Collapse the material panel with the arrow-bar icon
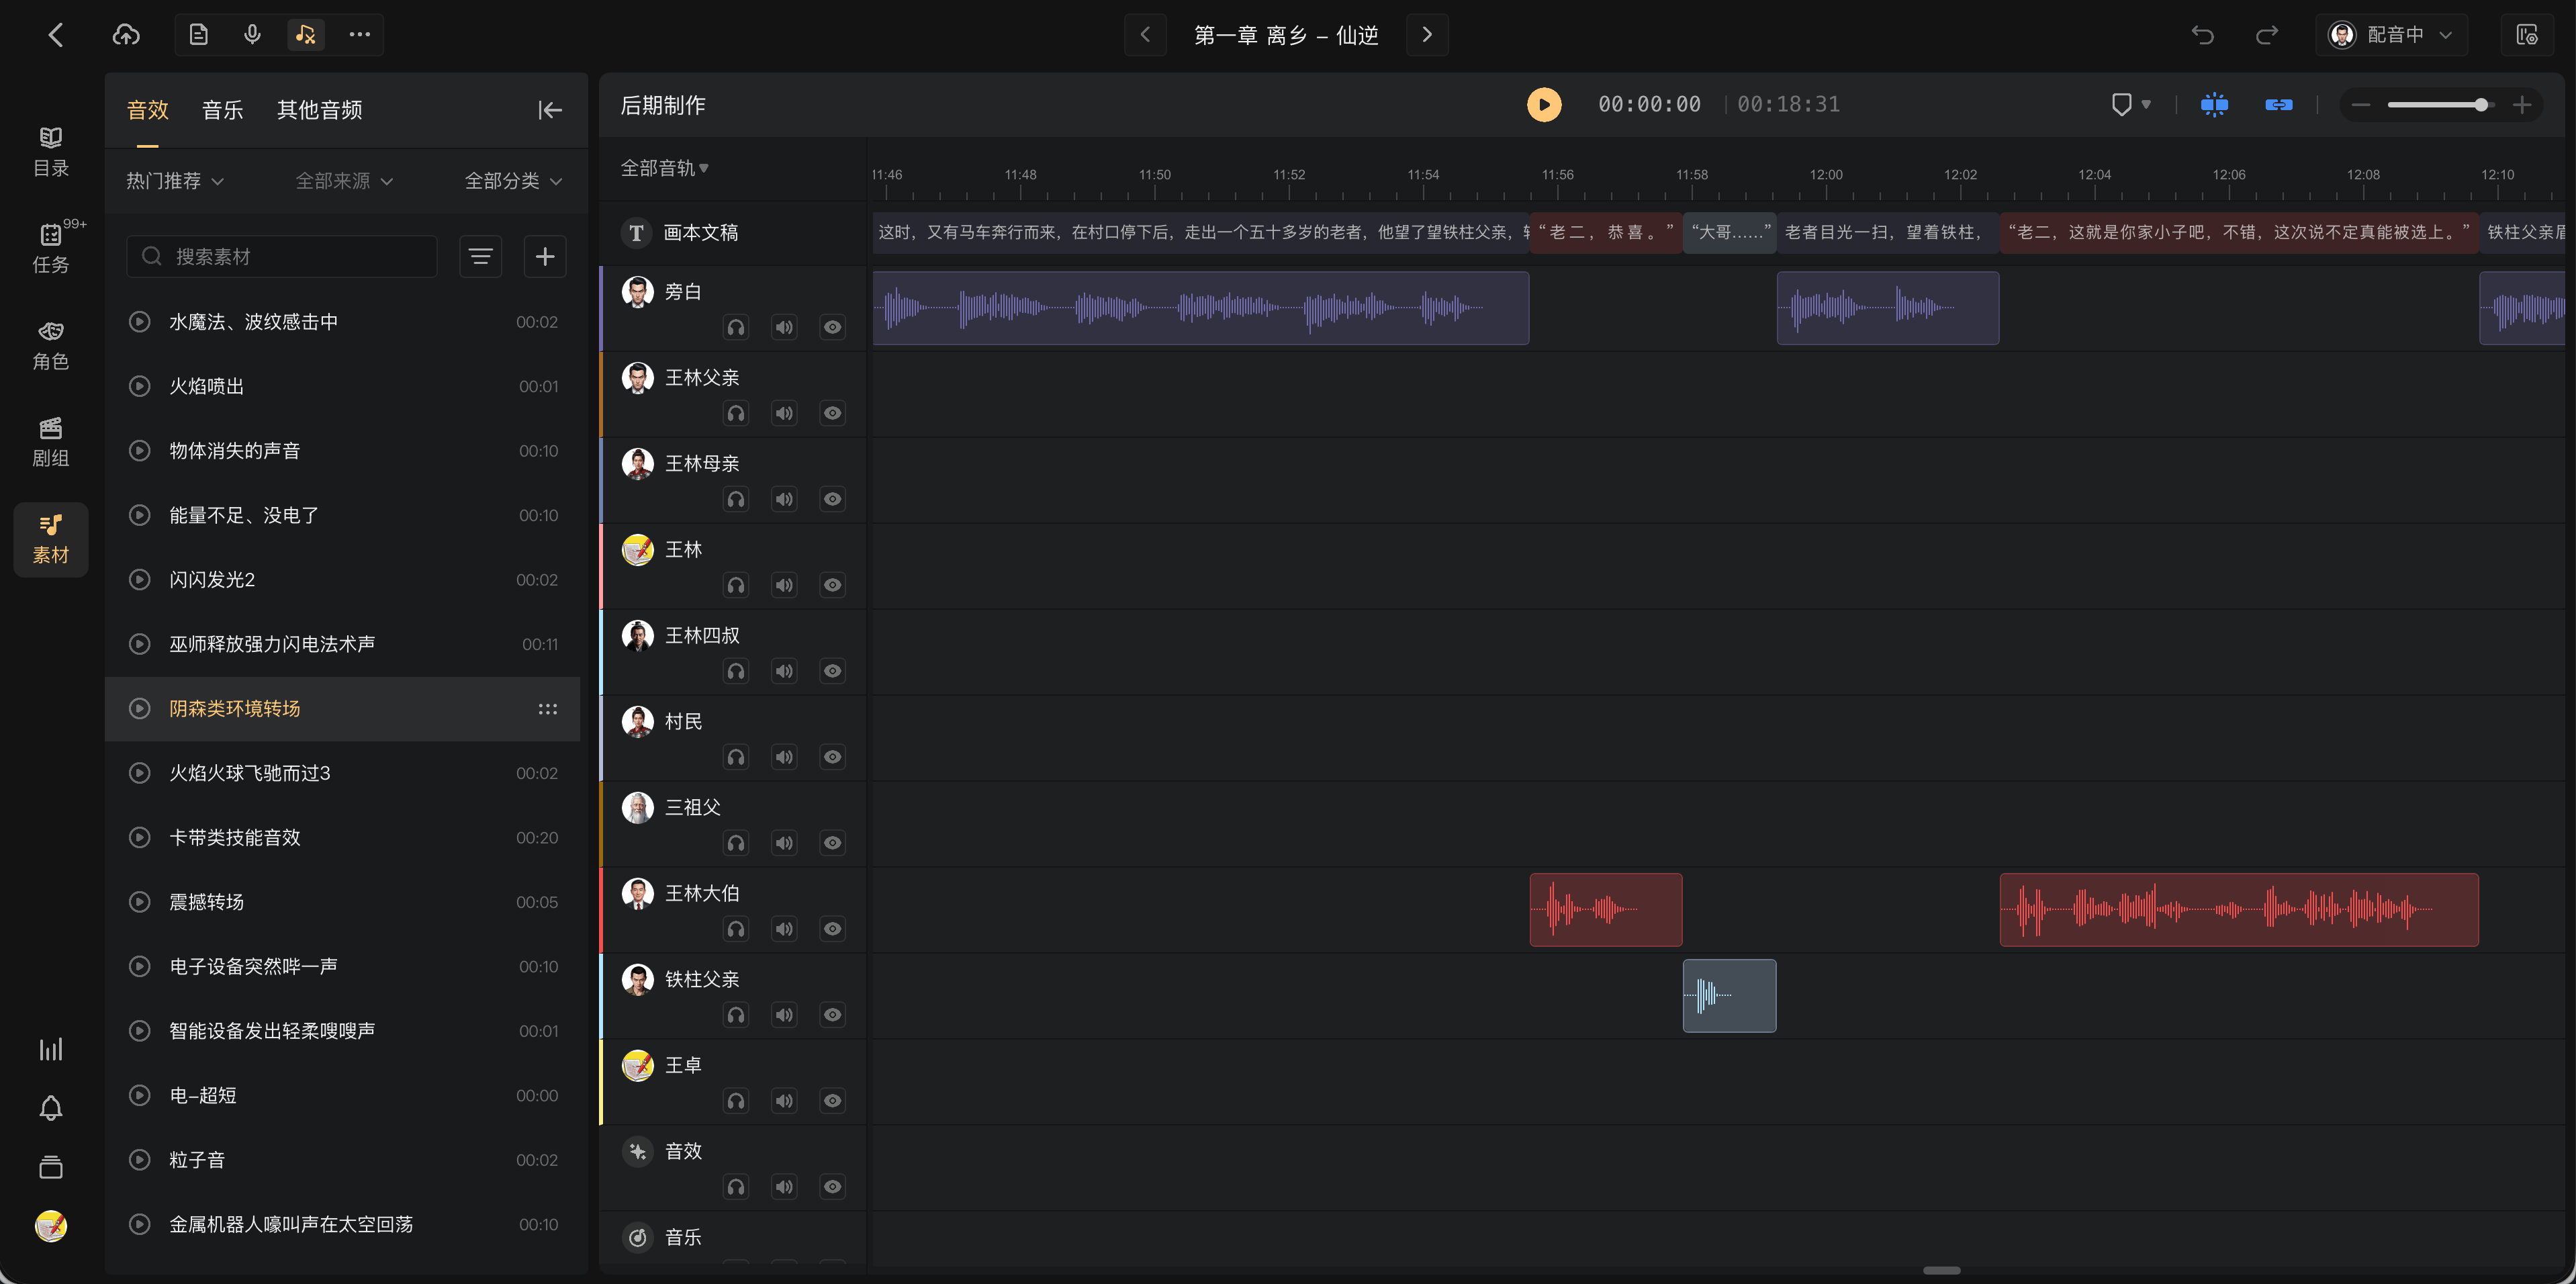This screenshot has height=1284, width=2576. point(550,110)
